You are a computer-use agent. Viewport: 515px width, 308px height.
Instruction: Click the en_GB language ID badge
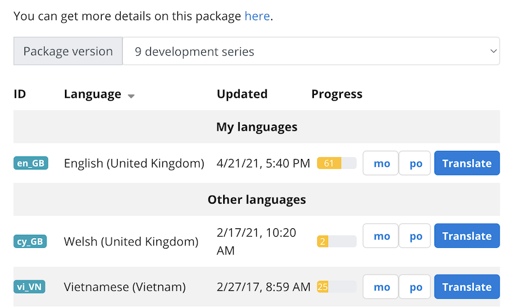(31, 163)
